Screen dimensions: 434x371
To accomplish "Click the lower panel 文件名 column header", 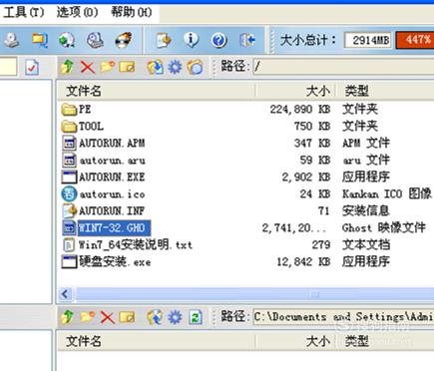I will (x=156, y=341).
